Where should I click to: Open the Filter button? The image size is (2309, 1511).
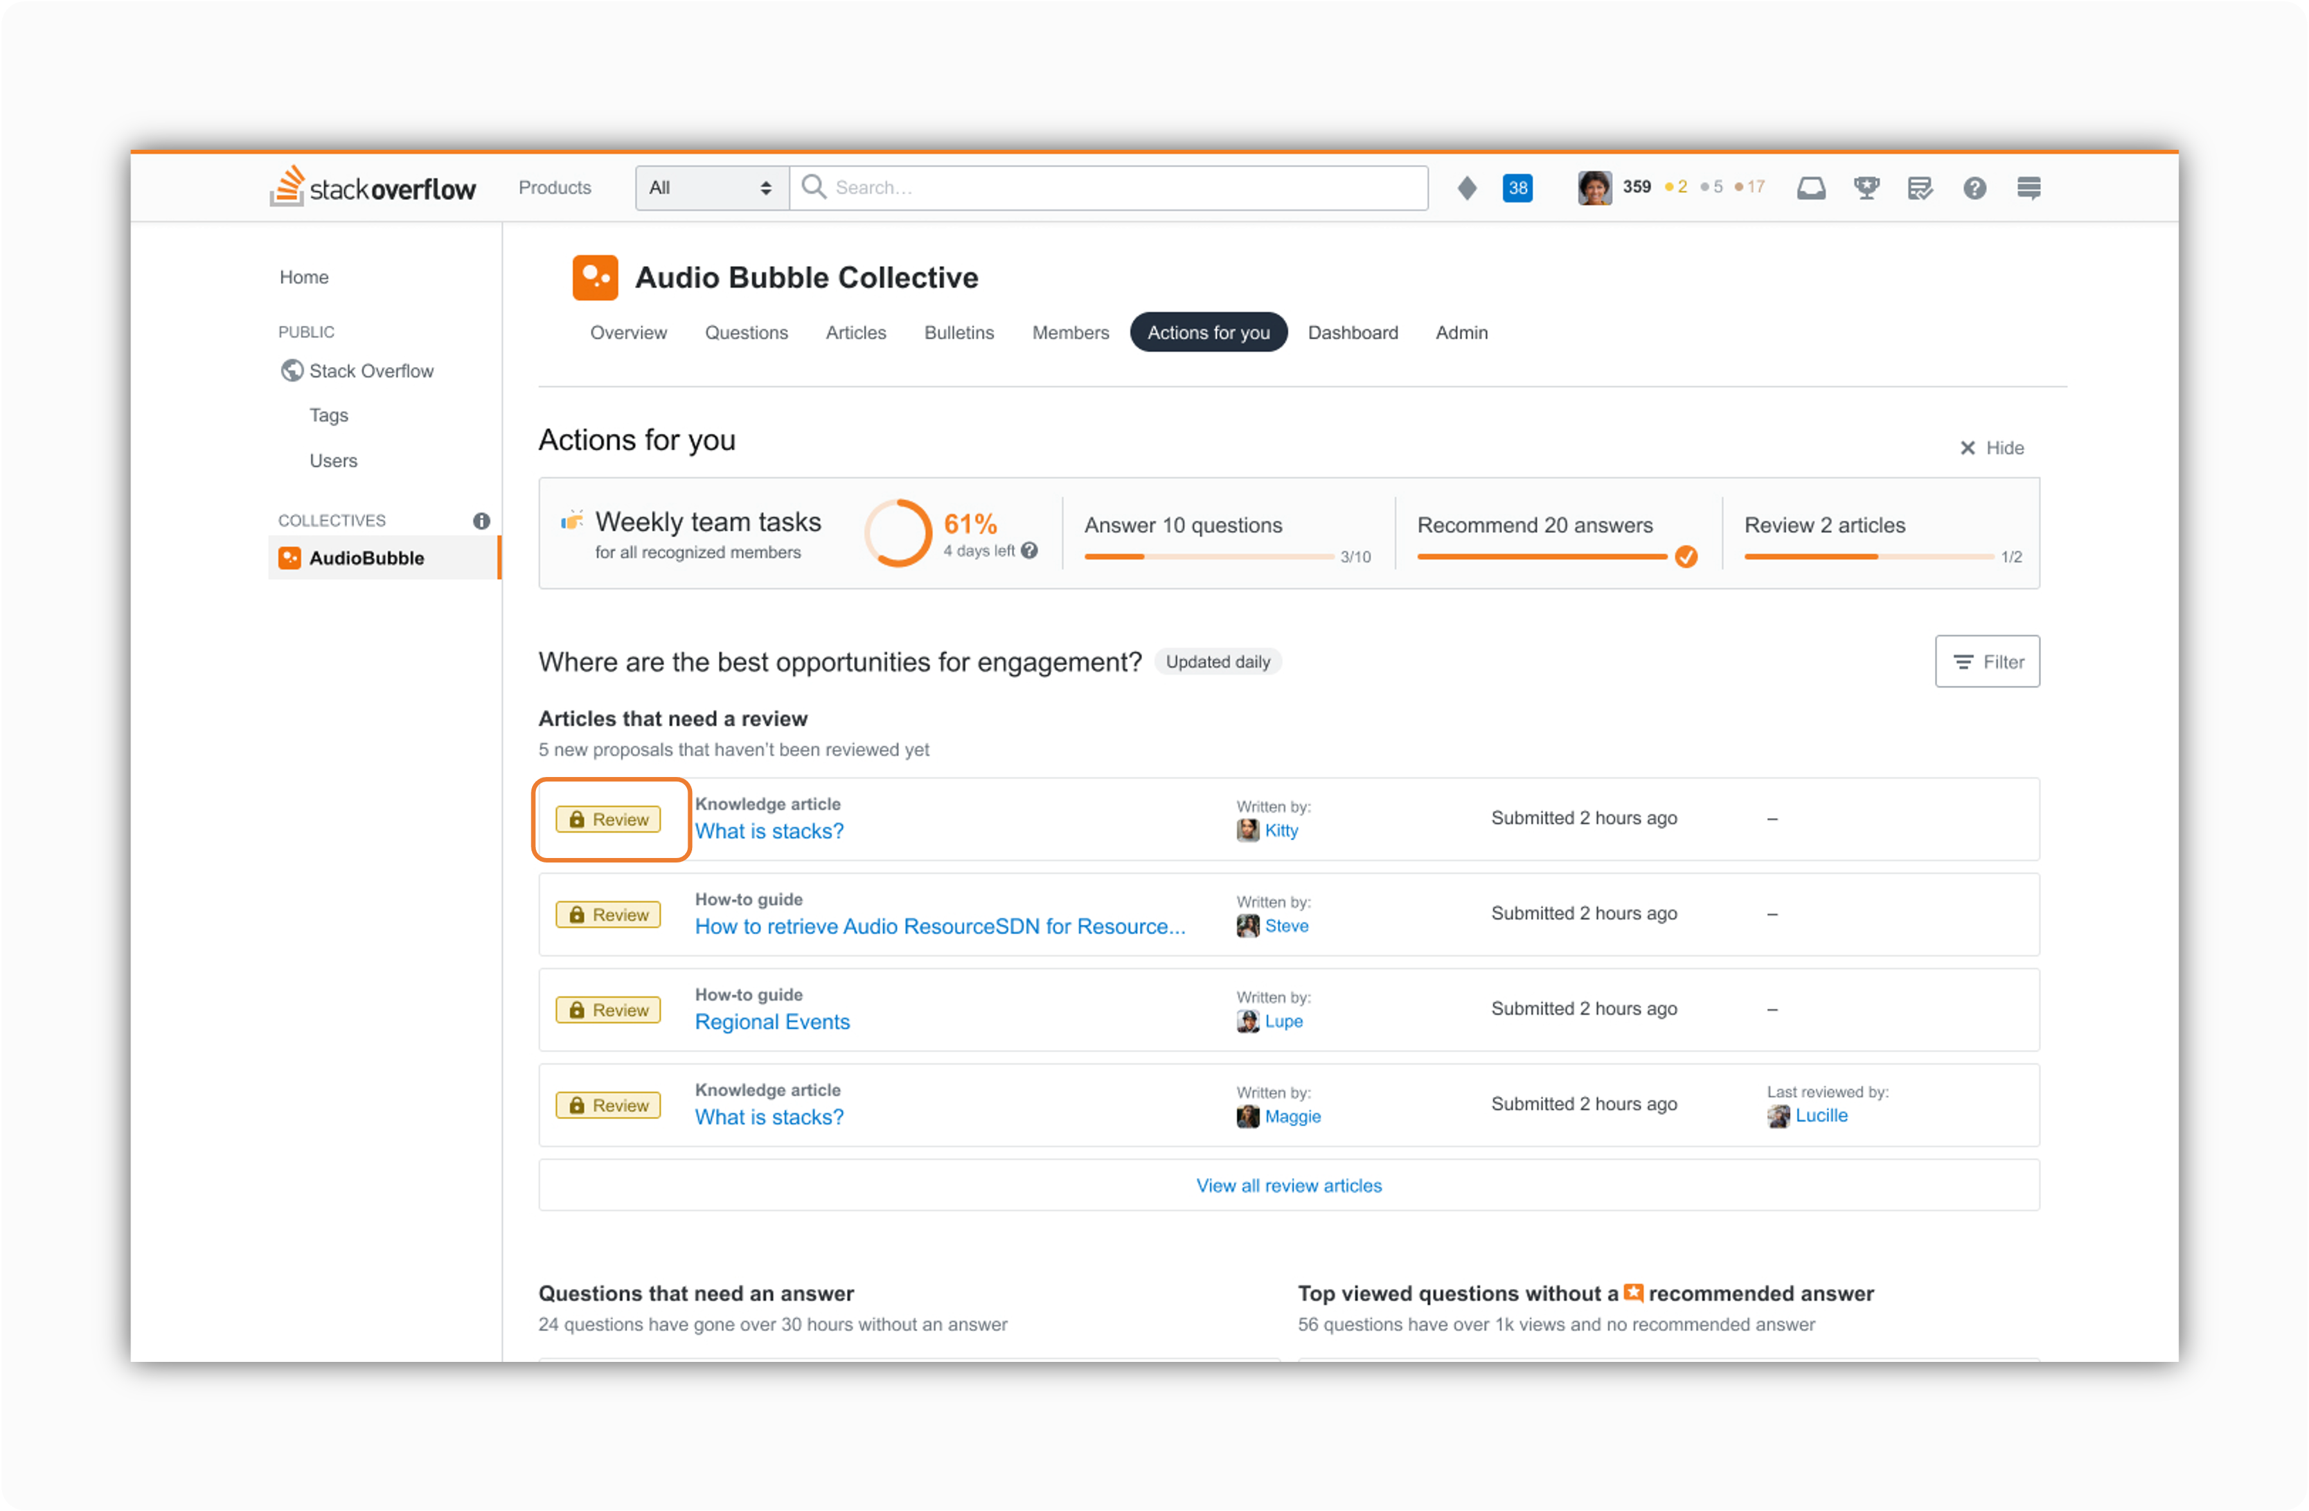(x=1987, y=662)
